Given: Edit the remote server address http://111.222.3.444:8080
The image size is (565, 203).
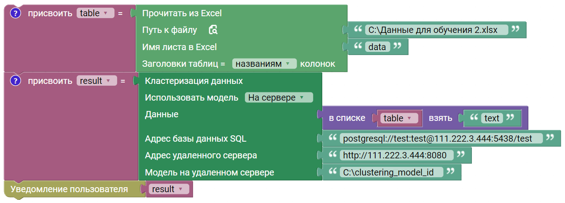Looking at the screenshot, I should [x=396, y=155].
